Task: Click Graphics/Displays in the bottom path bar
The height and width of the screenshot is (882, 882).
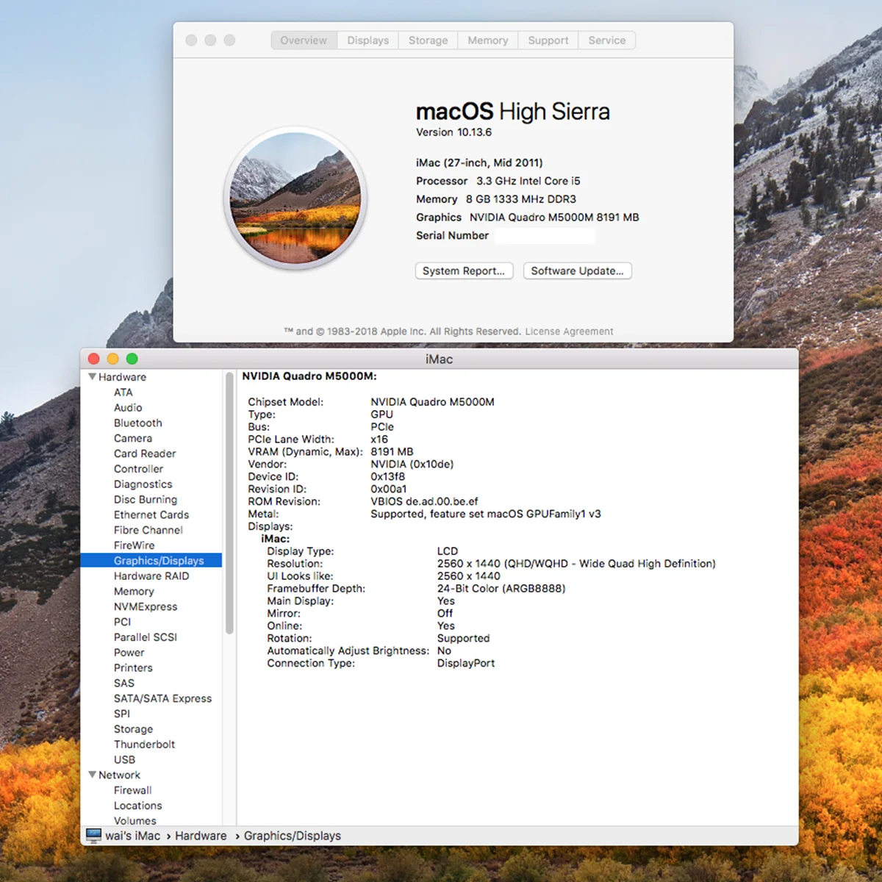Action: click(x=293, y=836)
